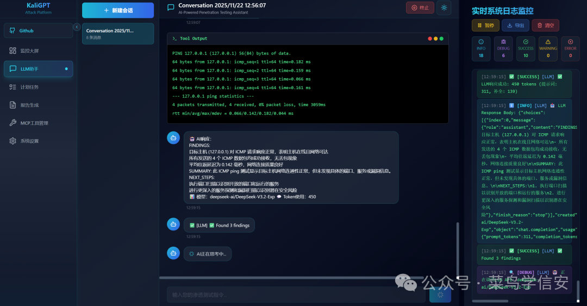Click the 监控大屏 grid icon
The width and height of the screenshot is (587, 306).
coord(13,51)
